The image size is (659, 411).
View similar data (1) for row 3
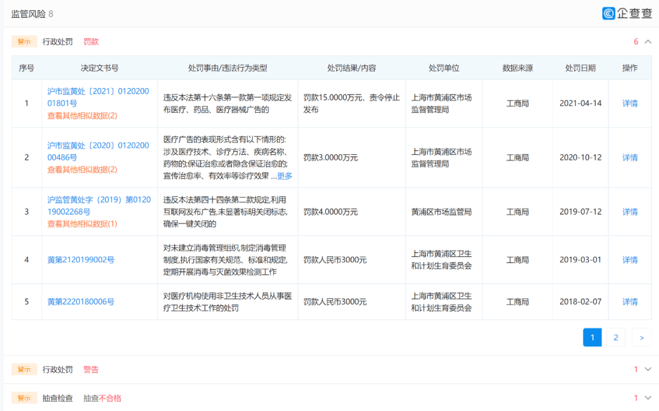[82, 224]
